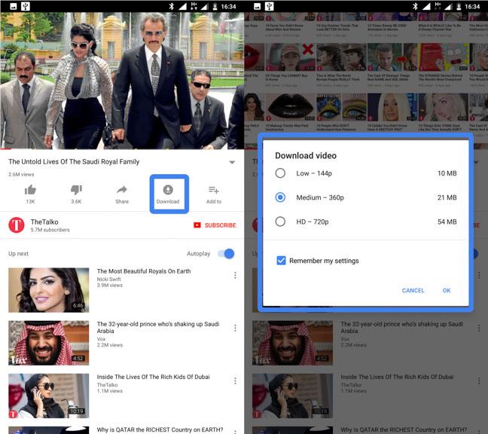Tap the Add to playlist icon
This screenshot has height=434, width=488.
[214, 190]
